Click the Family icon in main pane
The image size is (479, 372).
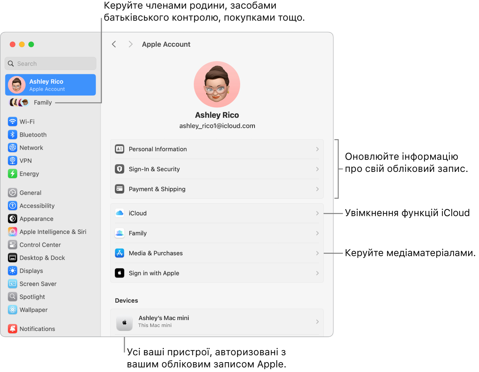(120, 233)
